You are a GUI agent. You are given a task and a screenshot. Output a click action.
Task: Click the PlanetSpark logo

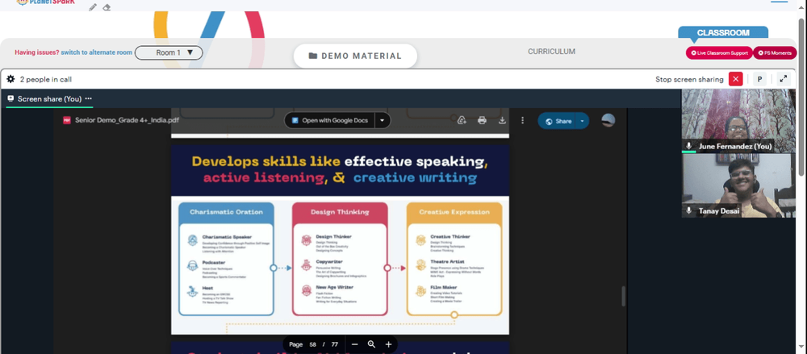click(45, 2)
